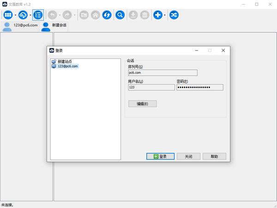Click the shuffle arrows toolbar icon
The height and width of the screenshot is (208, 277).
click(174, 15)
